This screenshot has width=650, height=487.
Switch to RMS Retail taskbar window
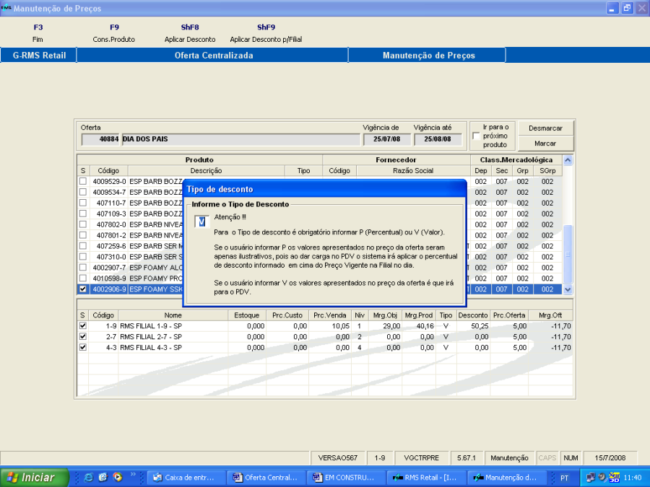click(x=427, y=478)
